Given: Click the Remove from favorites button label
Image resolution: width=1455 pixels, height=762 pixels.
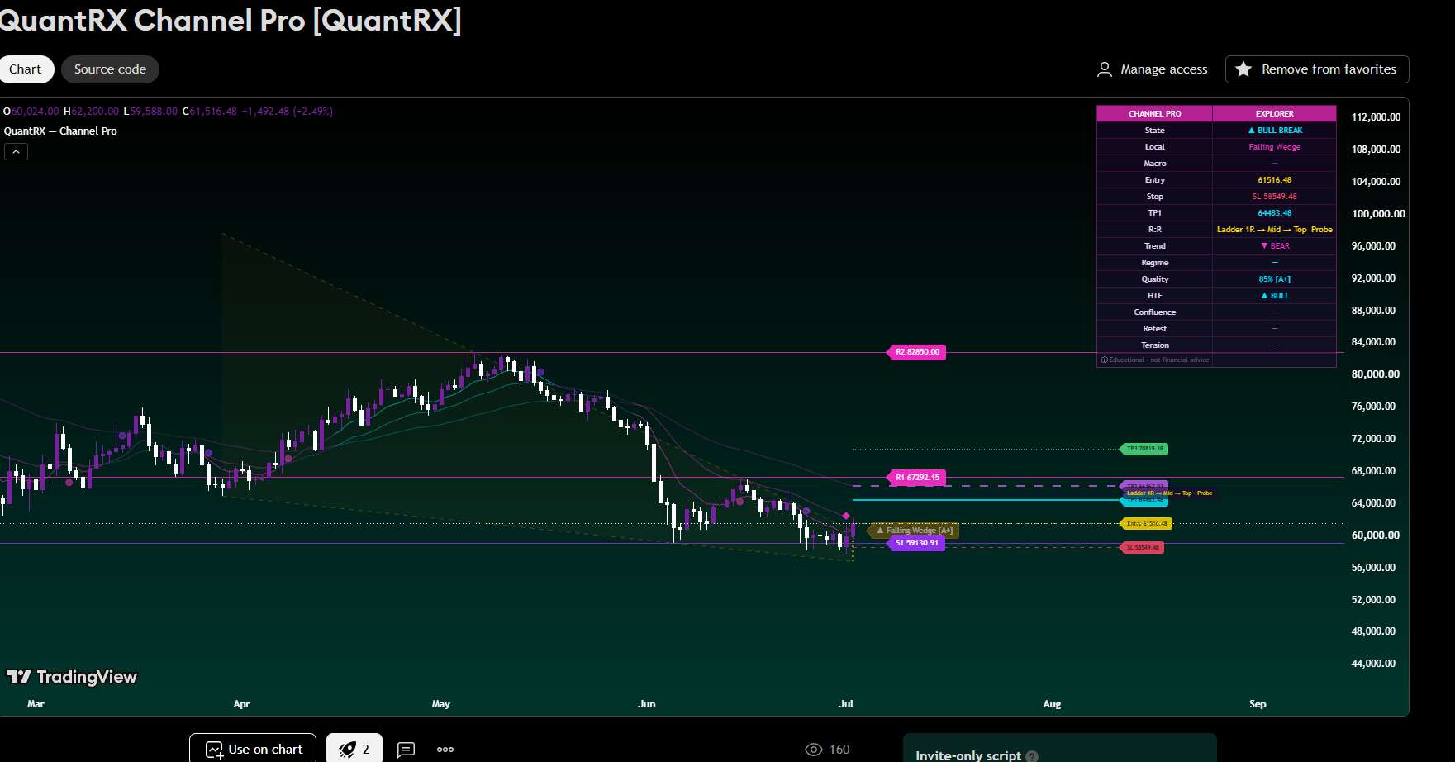Looking at the screenshot, I should tap(1329, 69).
